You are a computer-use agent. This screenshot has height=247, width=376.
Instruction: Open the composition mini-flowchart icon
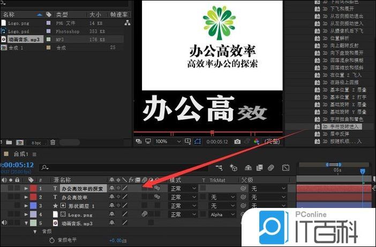point(219,167)
